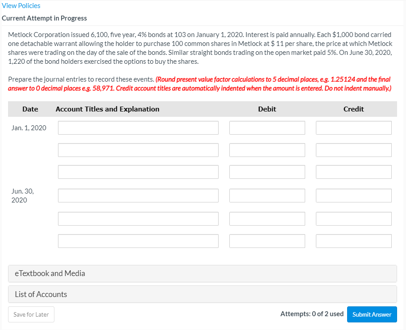Click the third row debit field
Viewport: 406px width, 330px height.
coord(267,172)
